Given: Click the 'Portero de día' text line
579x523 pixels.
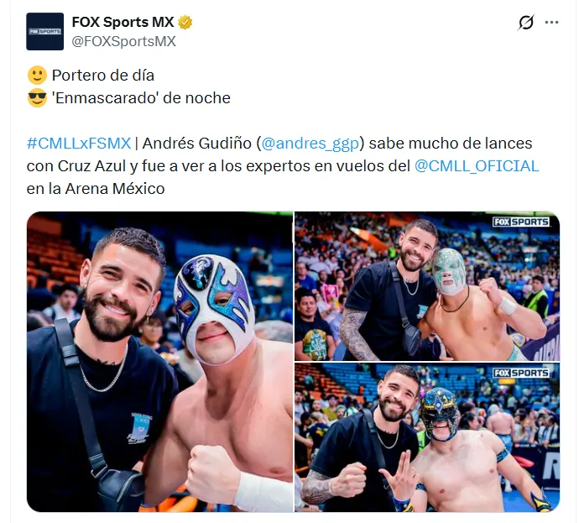Looking at the screenshot, I should (x=103, y=76).
